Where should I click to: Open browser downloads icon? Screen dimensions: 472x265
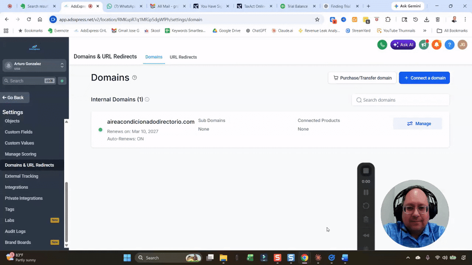pos(426,19)
